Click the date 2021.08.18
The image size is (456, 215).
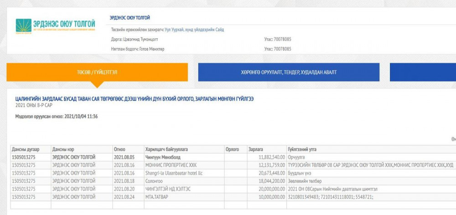[x=124, y=181]
